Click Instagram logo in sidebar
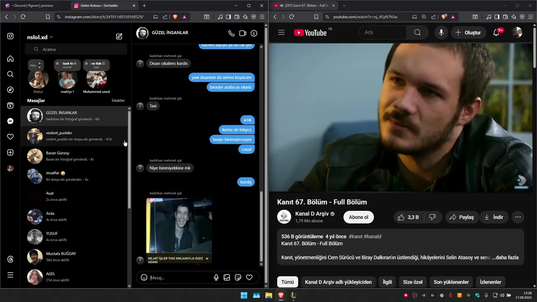This screenshot has height=302, width=537. point(10,36)
